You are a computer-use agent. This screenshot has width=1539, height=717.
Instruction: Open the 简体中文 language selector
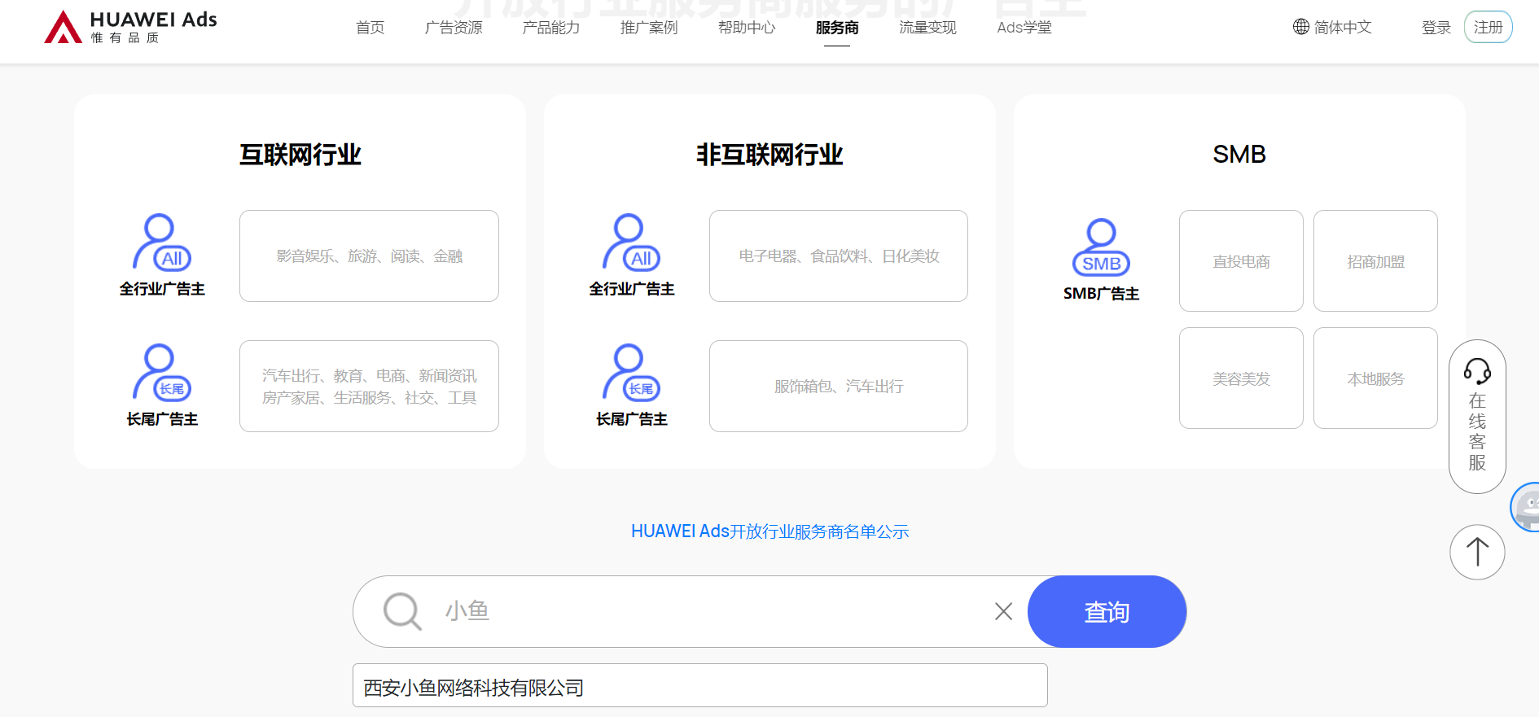coord(1342,28)
